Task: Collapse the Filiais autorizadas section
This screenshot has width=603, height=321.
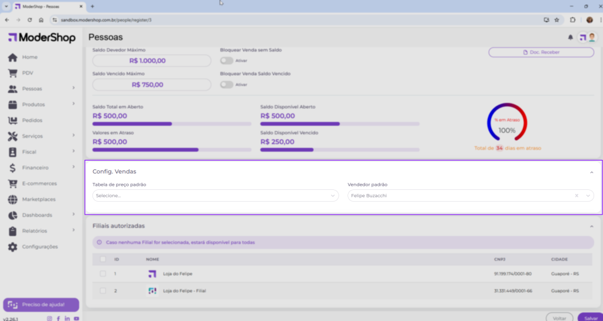Action: pyautogui.click(x=591, y=226)
